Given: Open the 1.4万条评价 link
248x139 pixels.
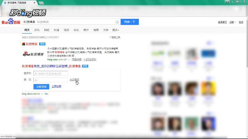Looking at the screenshot, I should pos(90,60).
